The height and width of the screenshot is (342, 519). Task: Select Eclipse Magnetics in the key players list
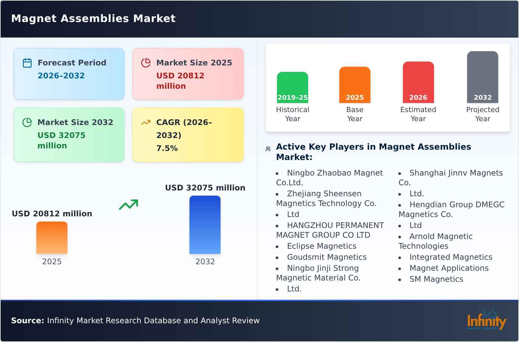coord(322,246)
